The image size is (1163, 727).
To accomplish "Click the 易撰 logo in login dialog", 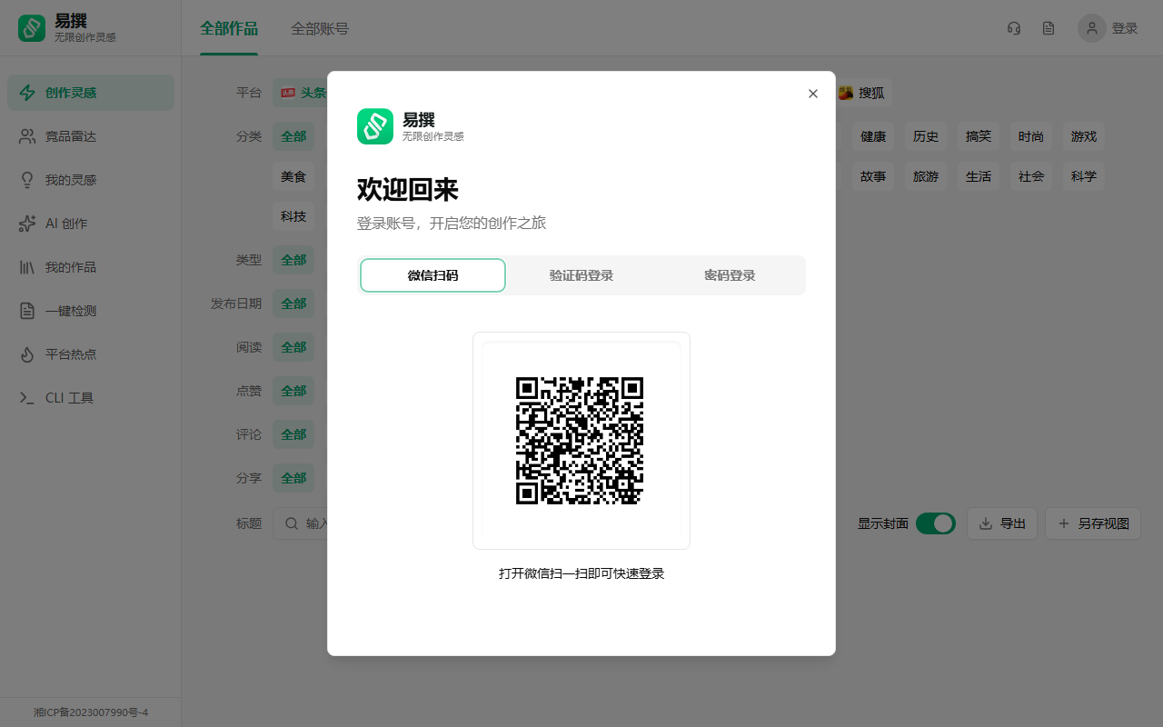I will 375,126.
